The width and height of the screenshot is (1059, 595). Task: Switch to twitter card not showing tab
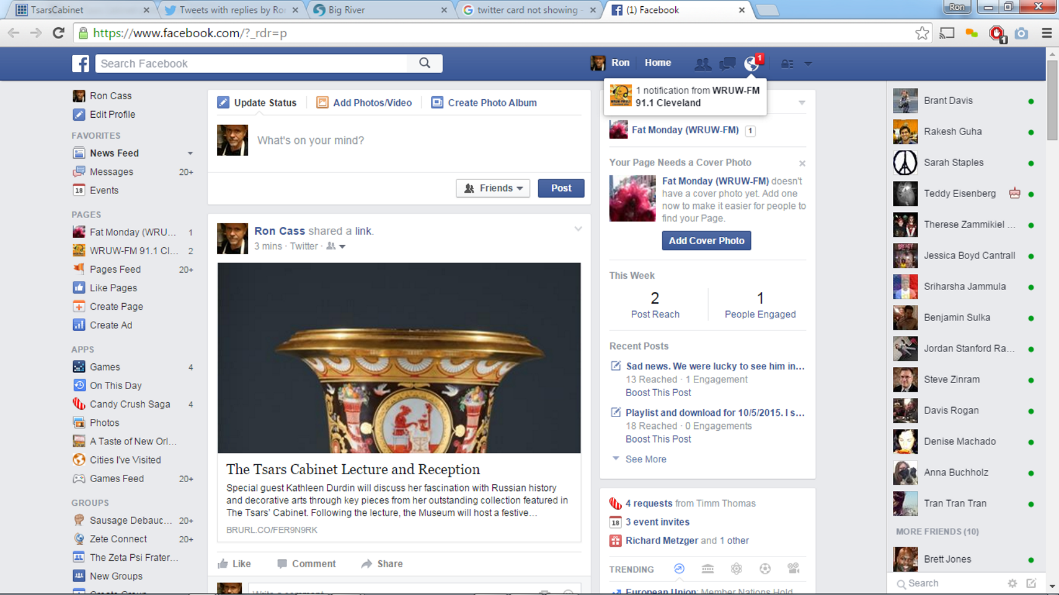pos(528,10)
